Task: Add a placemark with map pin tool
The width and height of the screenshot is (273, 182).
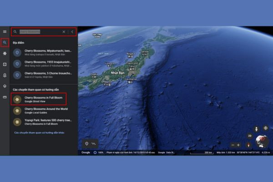Action: [x=87, y=144]
